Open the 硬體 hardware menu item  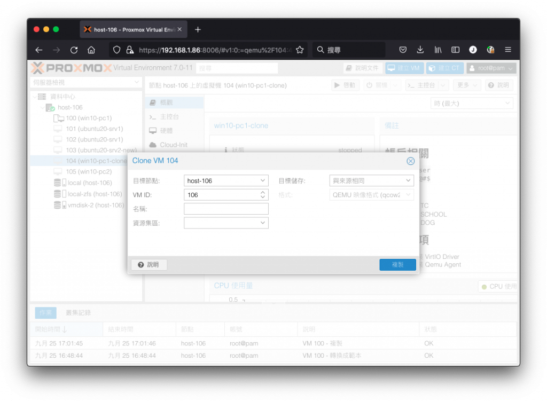coord(175,131)
